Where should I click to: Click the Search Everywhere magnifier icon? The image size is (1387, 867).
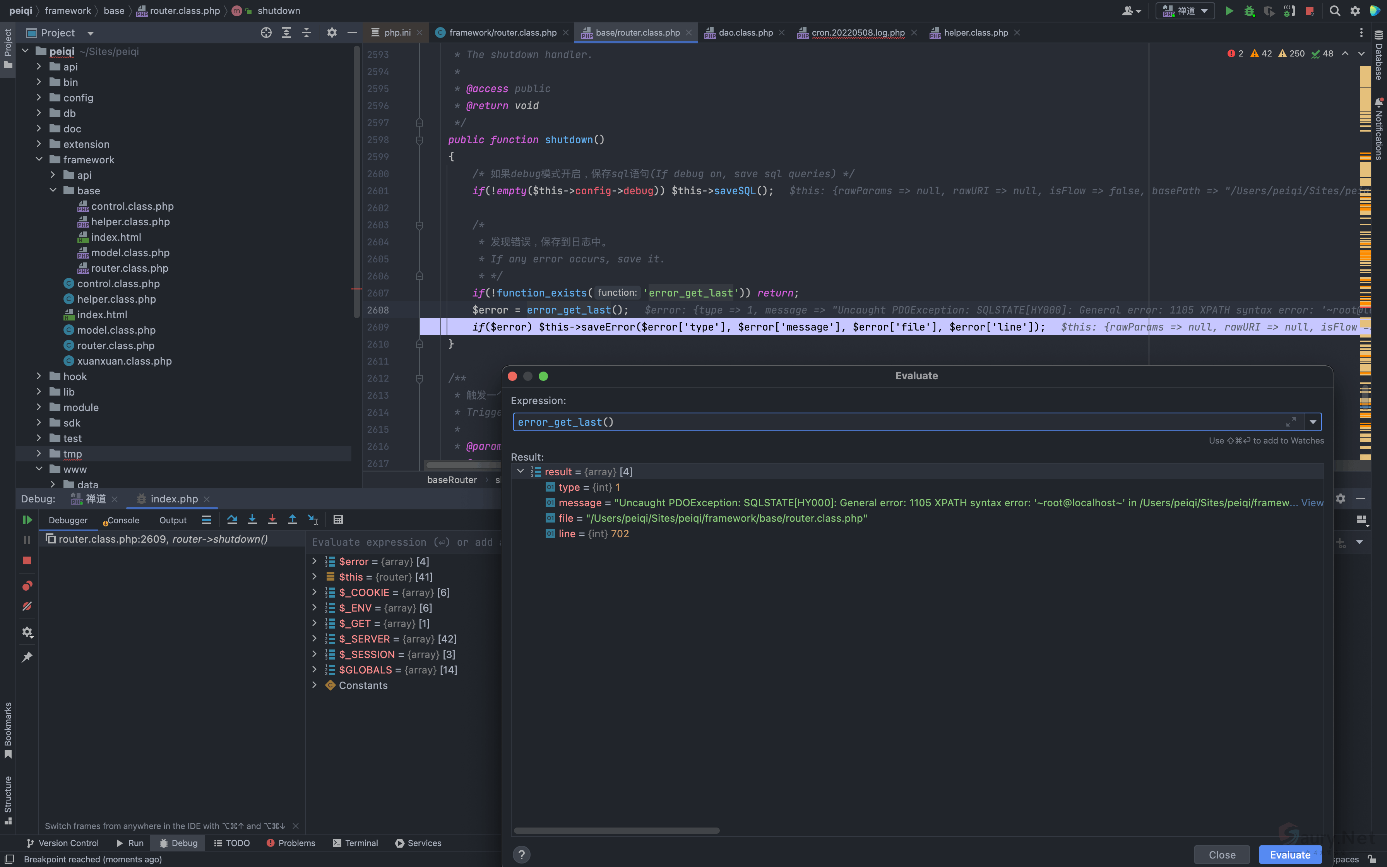coord(1335,11)
